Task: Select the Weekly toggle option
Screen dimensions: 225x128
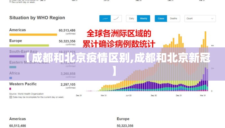Action: coord(143,19)
